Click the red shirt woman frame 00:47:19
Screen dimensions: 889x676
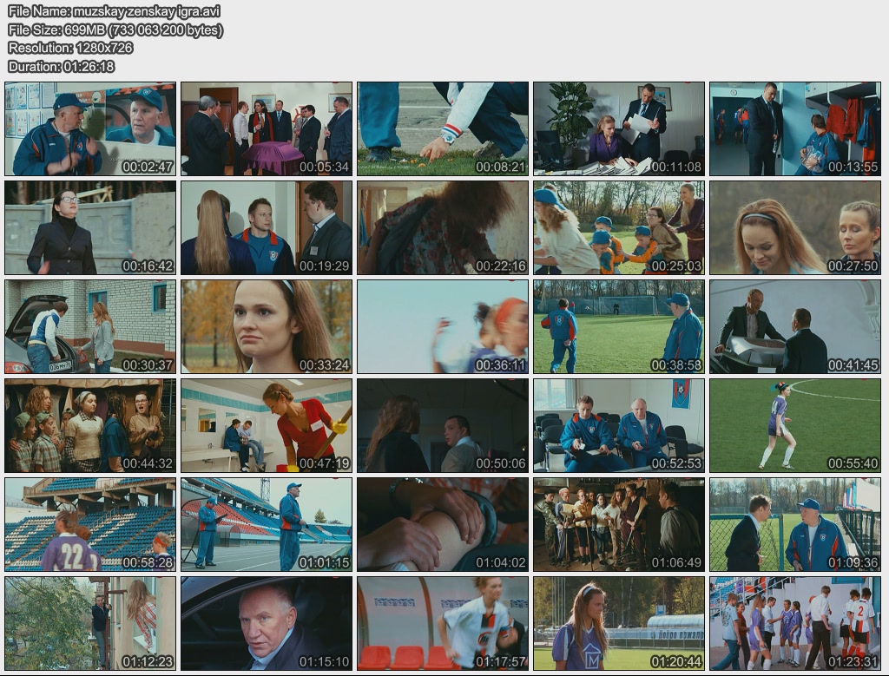click(x=267, y=426)
